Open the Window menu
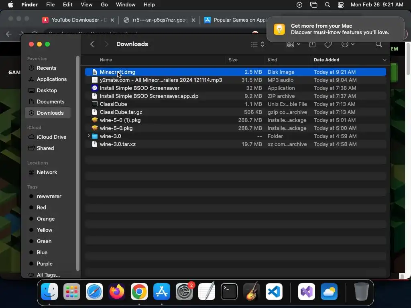The image size is (411, 308). coord(126,5)
